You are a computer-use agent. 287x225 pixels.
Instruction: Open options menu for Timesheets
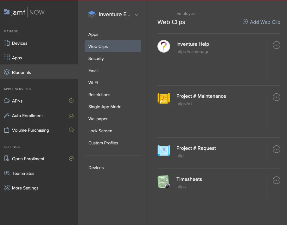(x=276, y=180)
